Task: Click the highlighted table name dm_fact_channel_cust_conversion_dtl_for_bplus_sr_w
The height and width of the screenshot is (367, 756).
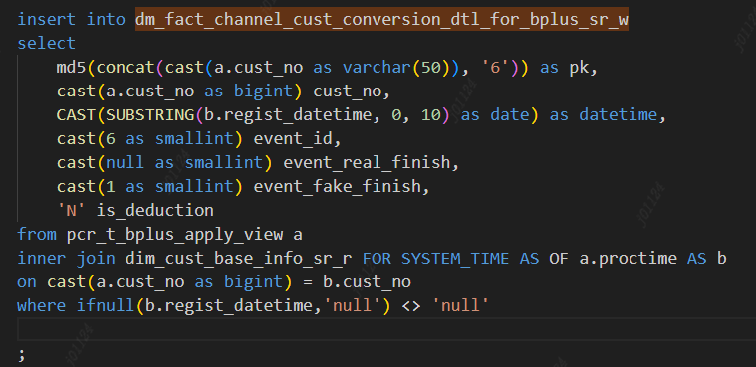Action: pos(381,19)
